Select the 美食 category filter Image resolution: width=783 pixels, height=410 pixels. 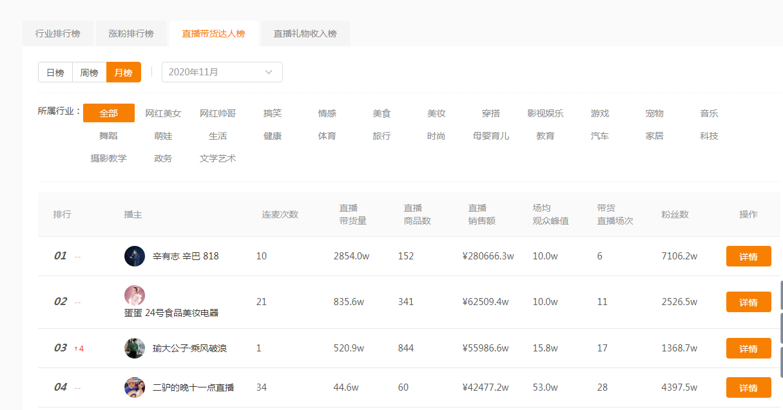pos(381,113)
